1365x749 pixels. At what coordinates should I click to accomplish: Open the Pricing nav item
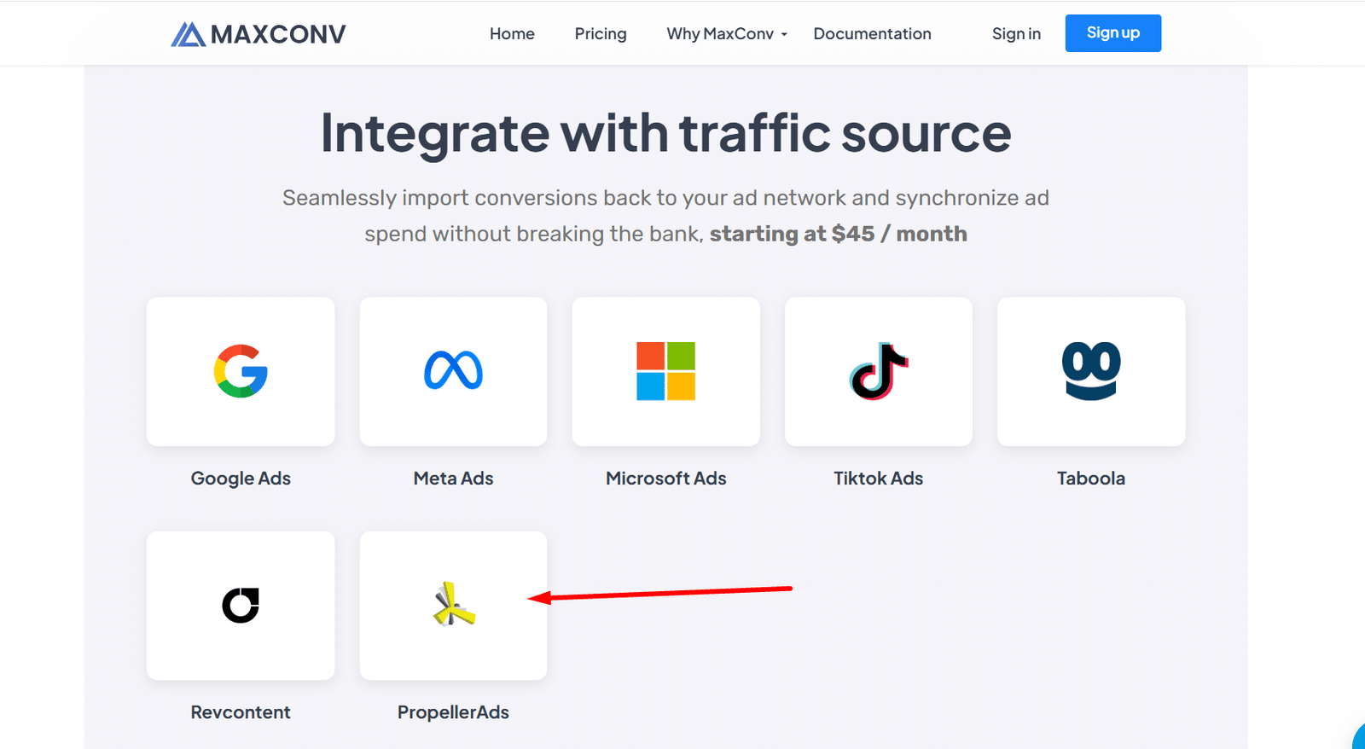pyautogui.click(x=601, y=34)
